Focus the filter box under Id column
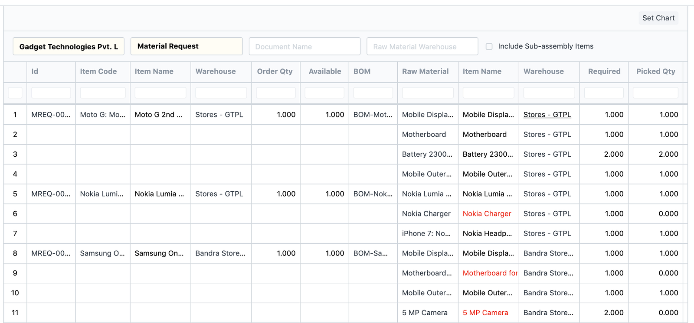Screen dimensions: 694x323 (x=51, y=93)
